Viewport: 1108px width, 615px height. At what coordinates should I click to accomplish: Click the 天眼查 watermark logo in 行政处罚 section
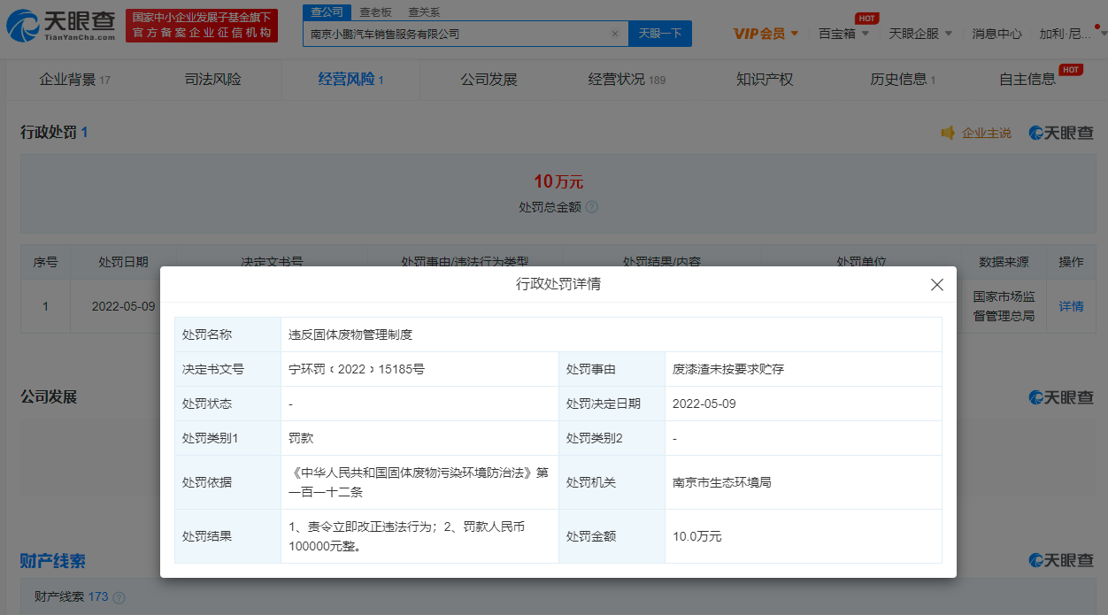click(x=1061, y=133)
